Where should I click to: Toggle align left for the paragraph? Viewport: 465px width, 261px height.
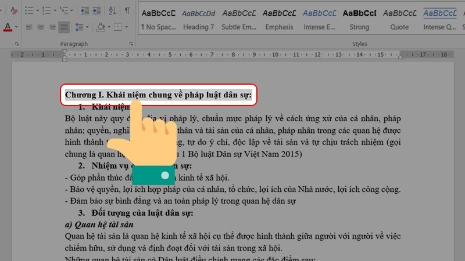coord(28,27)
